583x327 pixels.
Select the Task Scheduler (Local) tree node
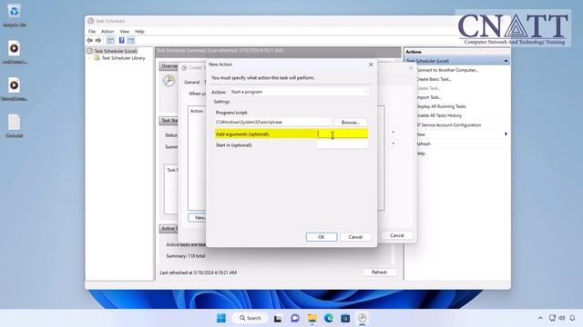click(116, 51)
